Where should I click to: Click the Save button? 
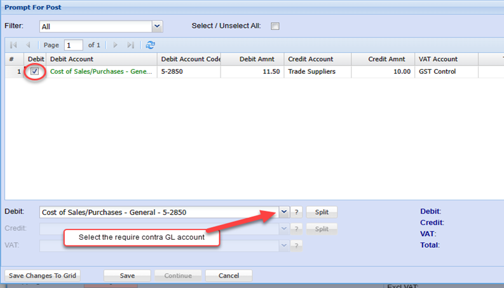coord(127,275)
